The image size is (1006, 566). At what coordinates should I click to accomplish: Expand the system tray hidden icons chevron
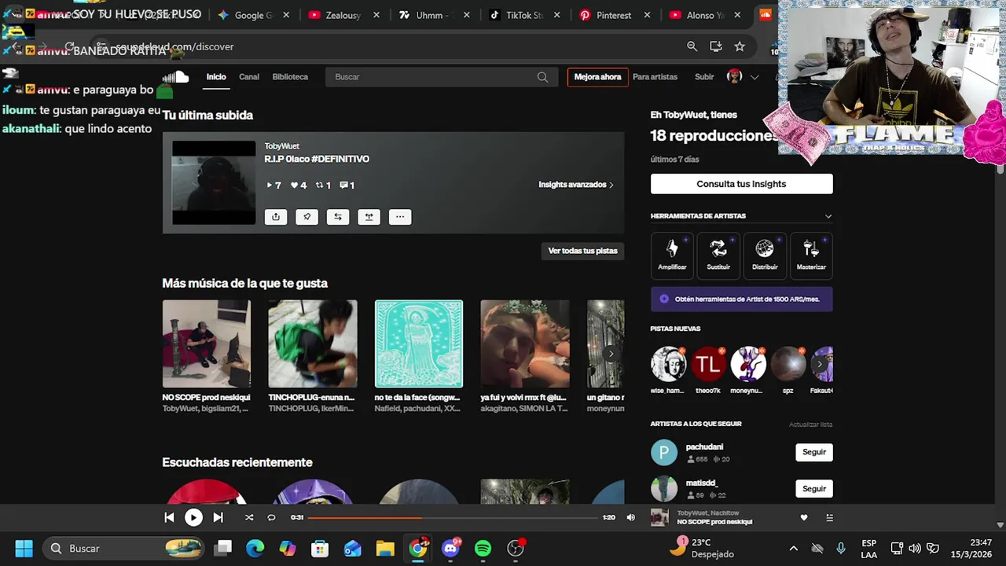(x=794, y=548)
